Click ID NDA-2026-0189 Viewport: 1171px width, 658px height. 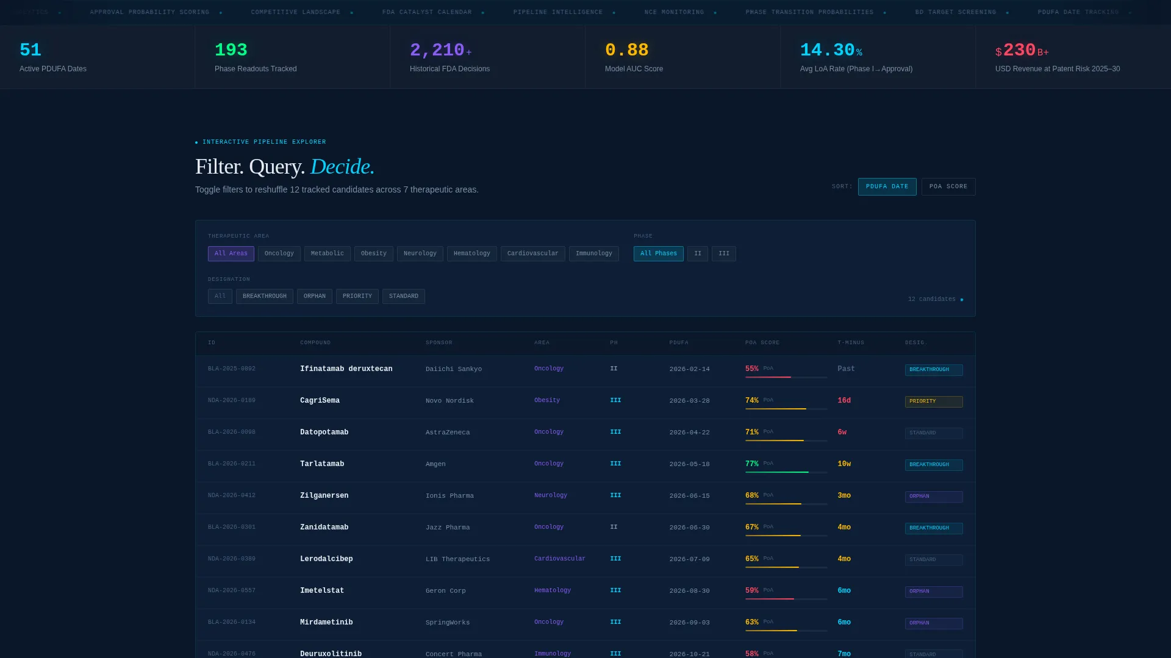232,400
